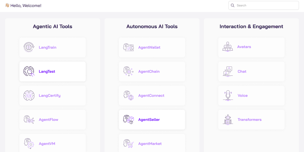The height and width of the screenshot is (152, 304).
Task: Open the AgentSeller link
Action: (x=149, y=120)
